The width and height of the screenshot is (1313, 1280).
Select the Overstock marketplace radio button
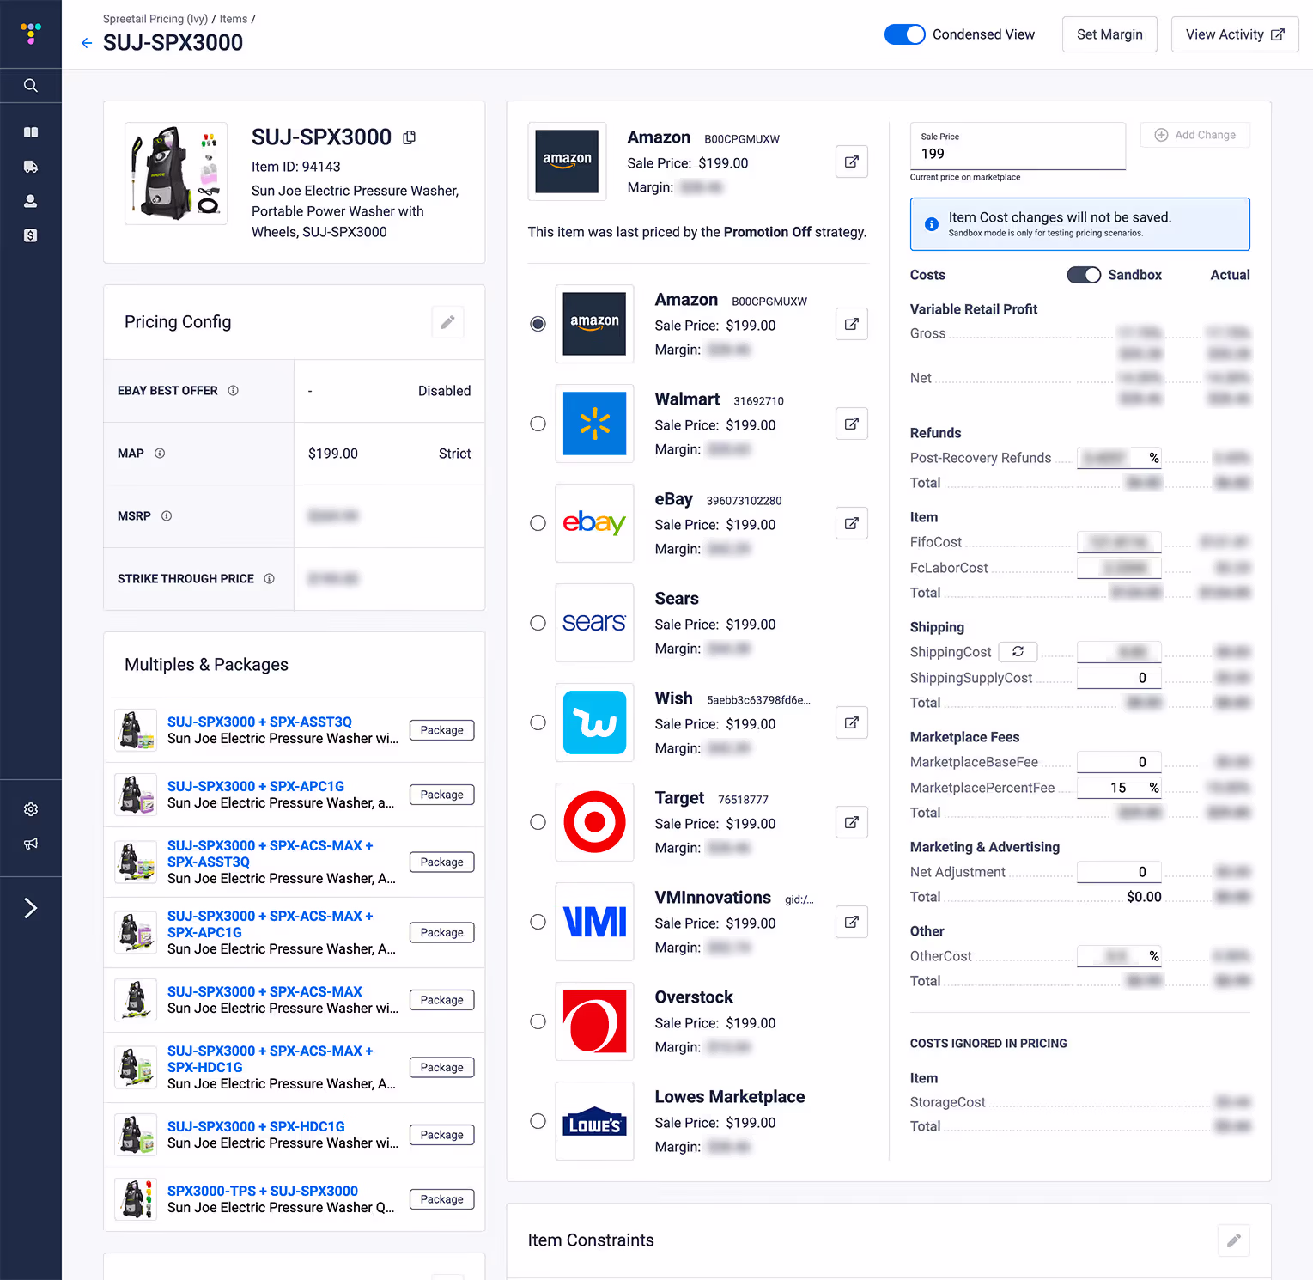[x=538, y=1021]
